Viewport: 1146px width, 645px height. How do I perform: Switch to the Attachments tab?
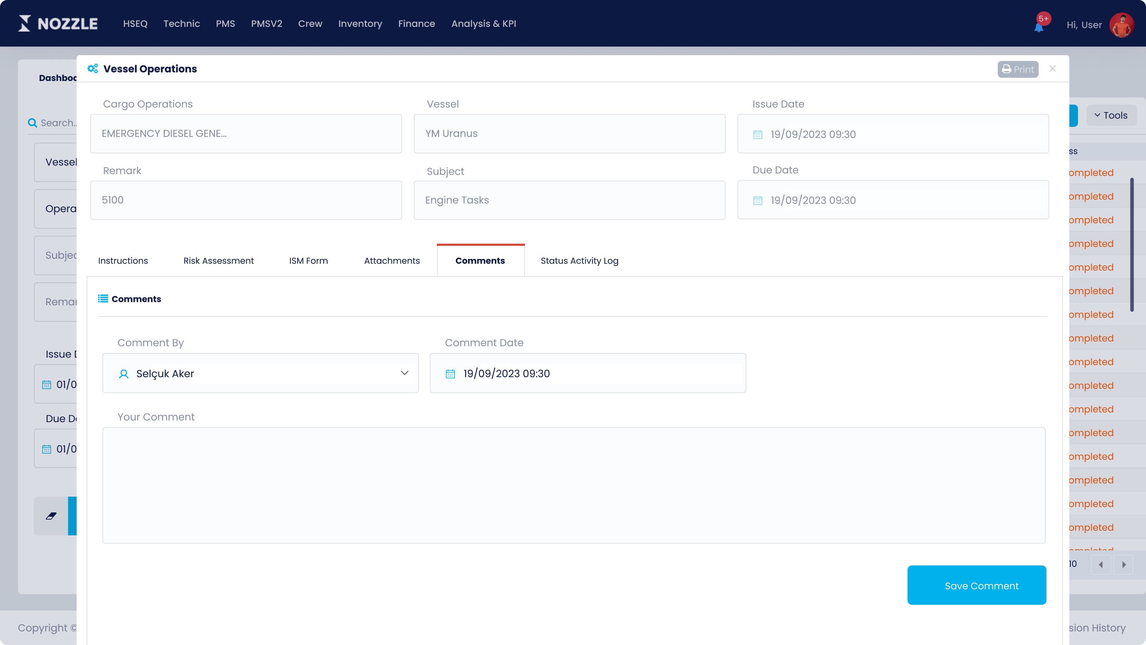pos(392,261)
